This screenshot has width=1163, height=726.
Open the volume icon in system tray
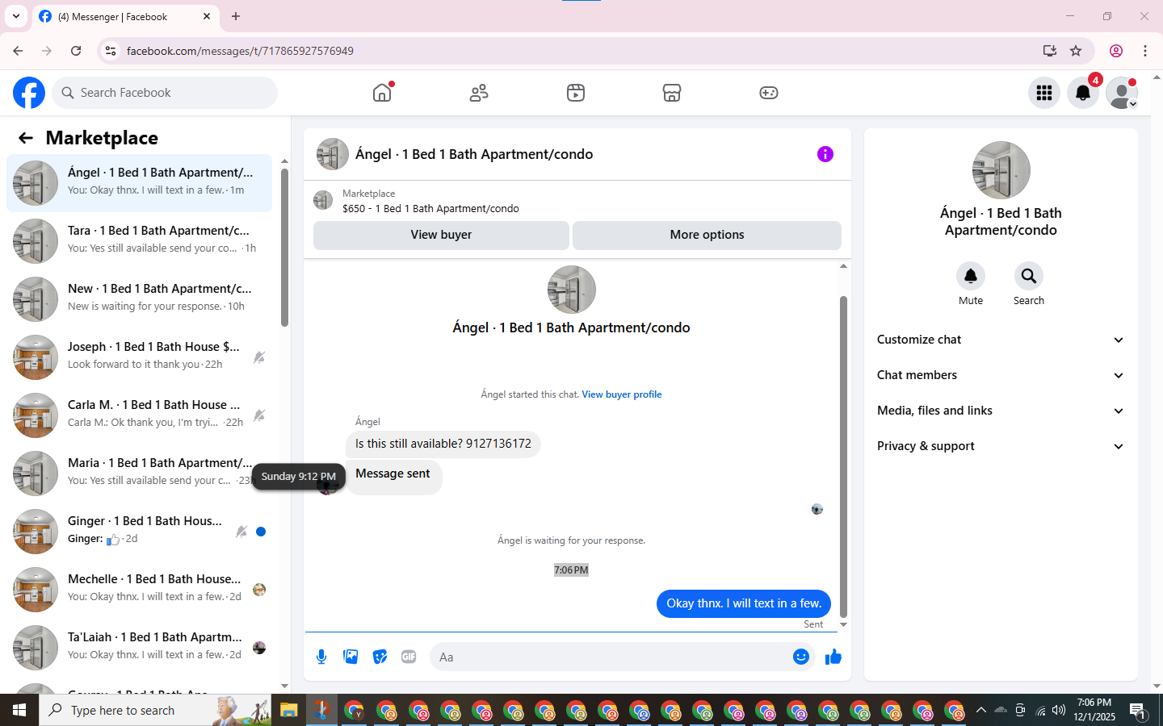pyautogui.click(x=1059, y=710)
